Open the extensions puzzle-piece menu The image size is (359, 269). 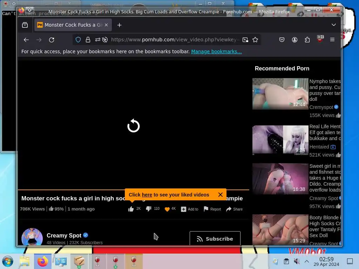[x=307, y=40]
